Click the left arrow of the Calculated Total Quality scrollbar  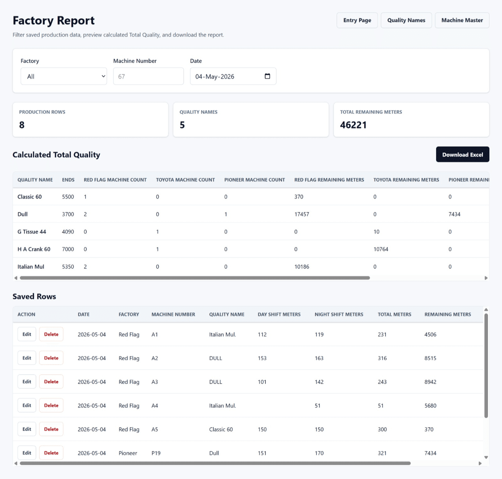[16, 278]
